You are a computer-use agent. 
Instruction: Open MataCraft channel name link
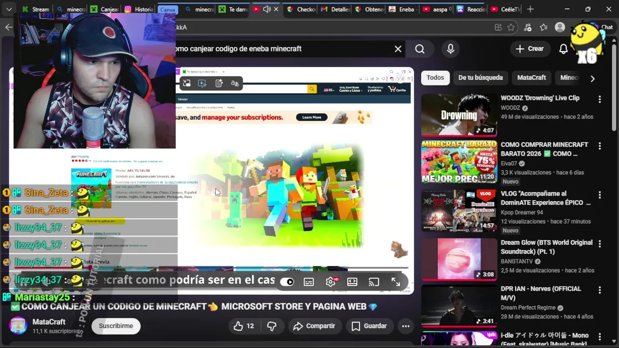(49, 322)
